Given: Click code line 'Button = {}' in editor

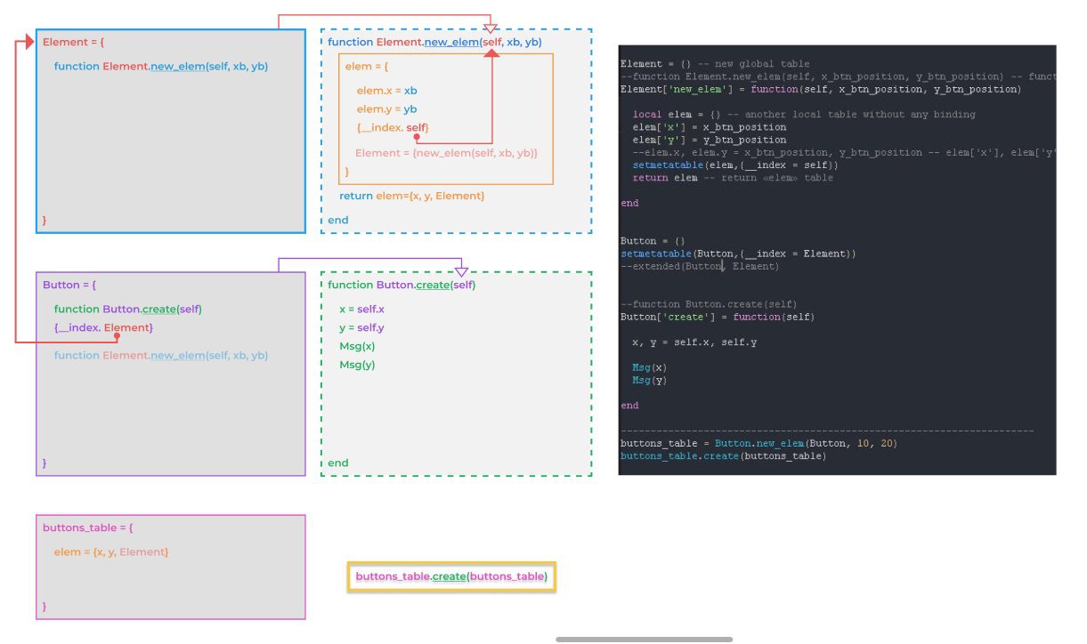Looking at the screenshot, I should pyautogui.click(x=653, y=241).
